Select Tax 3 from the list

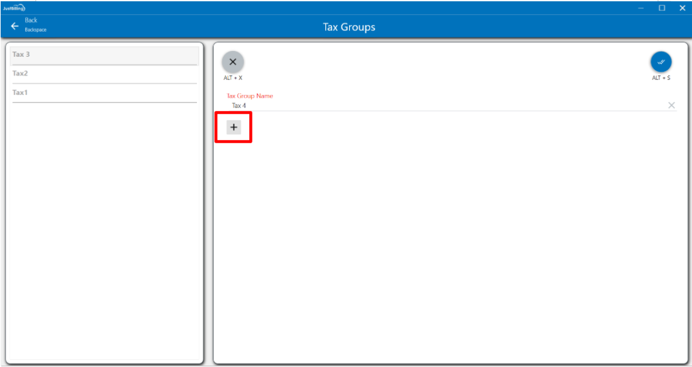105,55
